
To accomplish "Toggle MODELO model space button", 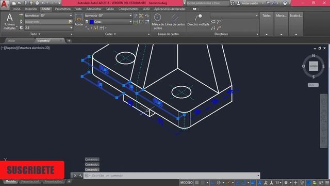I will 187,182.
